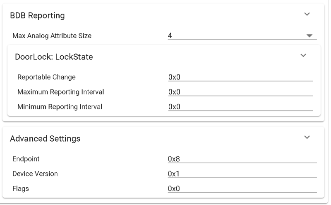Select the Minimum Reporting Interval input field
This screenshot has height=205, width=331.
(x=240, y=106)
